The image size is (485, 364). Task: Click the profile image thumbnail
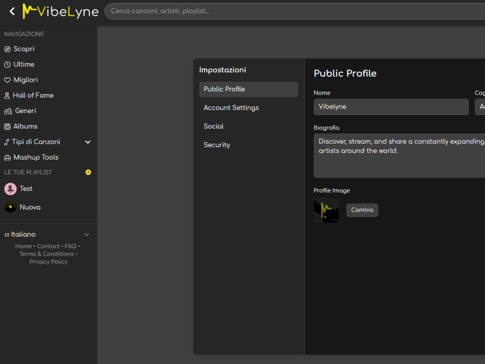click(x=326, y=211)
